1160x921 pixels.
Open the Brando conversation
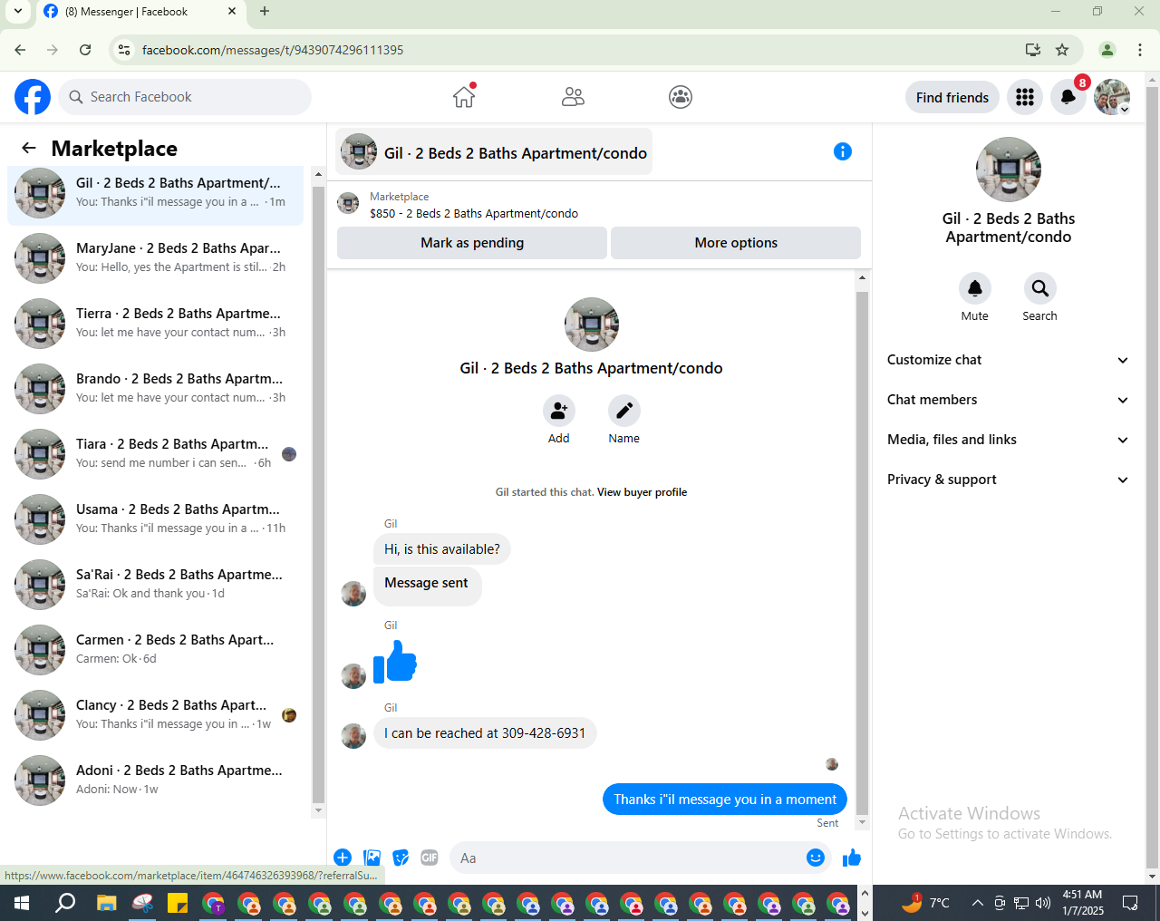pos(156,389)
